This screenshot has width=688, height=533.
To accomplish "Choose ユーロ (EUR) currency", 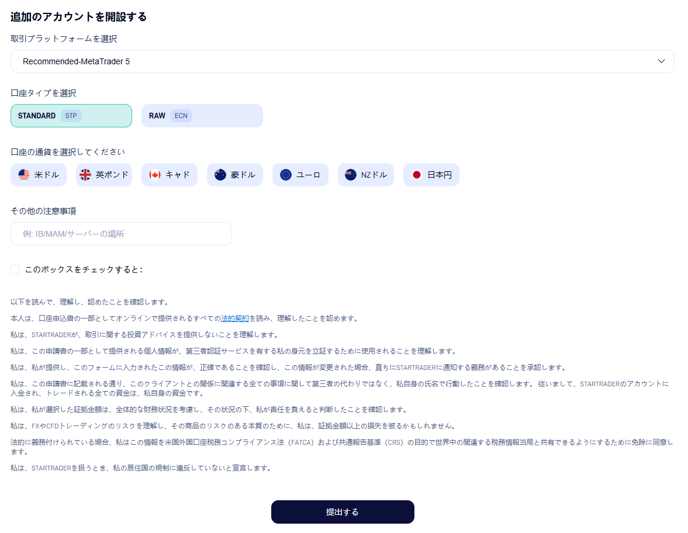I will click(300, 175).
